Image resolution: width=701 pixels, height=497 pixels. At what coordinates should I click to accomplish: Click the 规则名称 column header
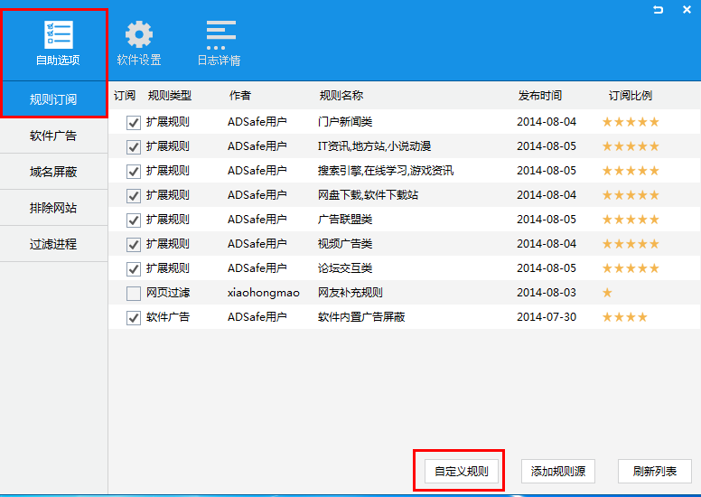(x=341, y=95)
